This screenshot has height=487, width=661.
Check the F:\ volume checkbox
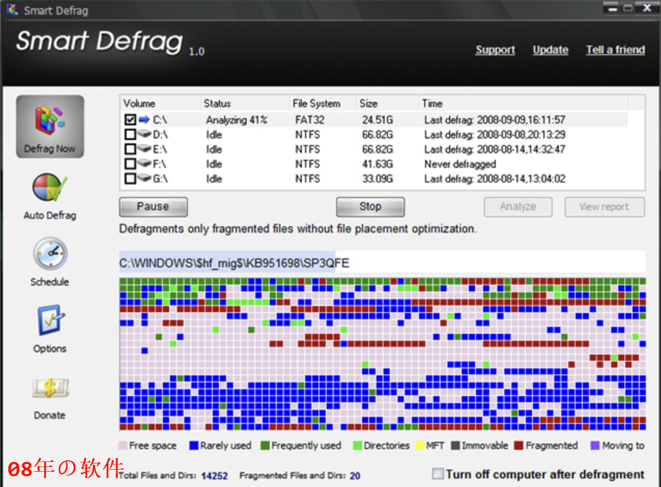point(130,164)
